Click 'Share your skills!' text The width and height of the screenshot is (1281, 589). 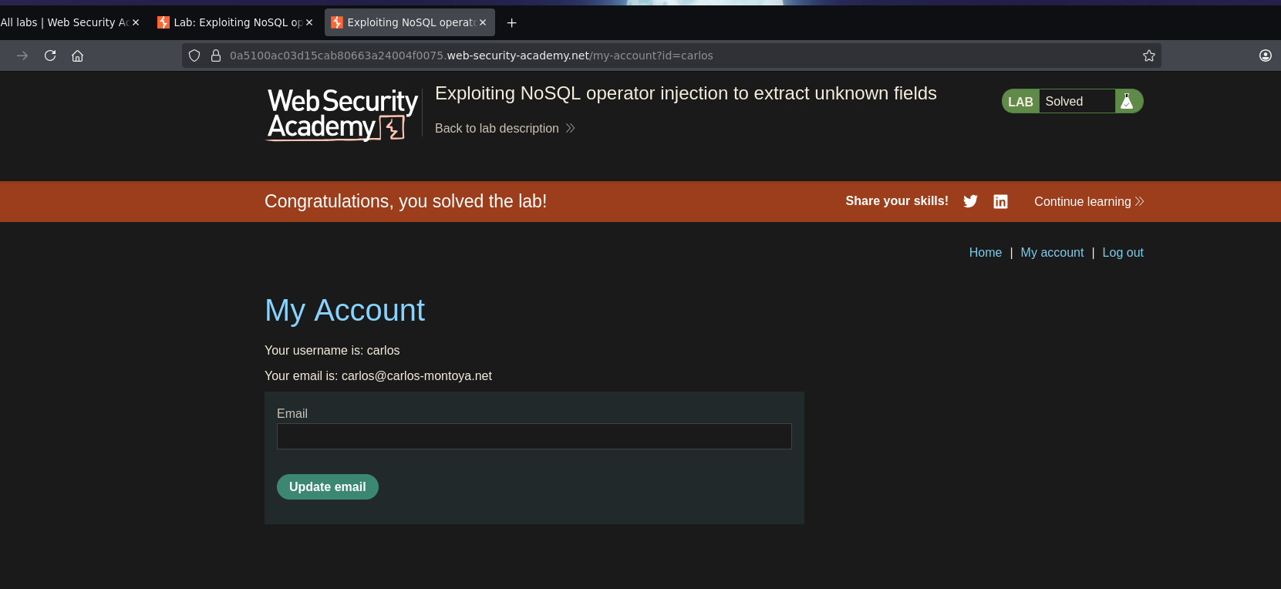coord(897,200)
